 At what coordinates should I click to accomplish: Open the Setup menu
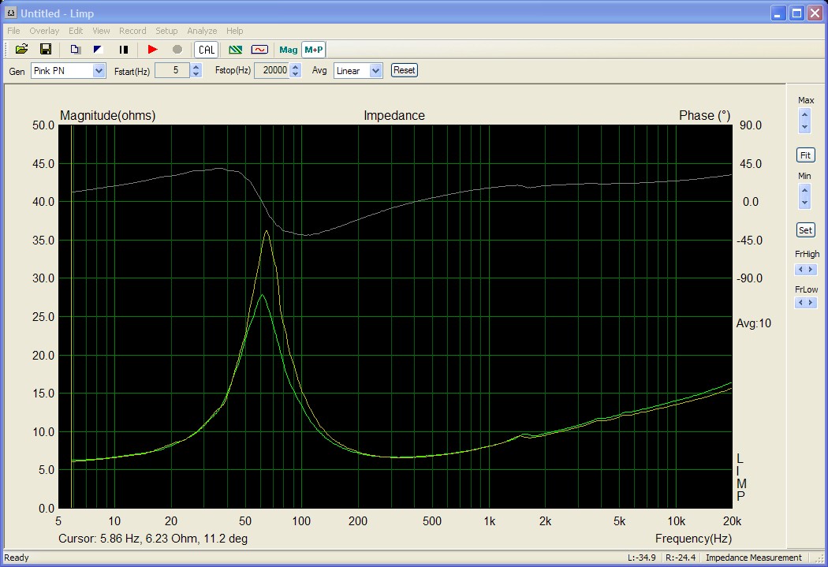(x=166, y=31)
